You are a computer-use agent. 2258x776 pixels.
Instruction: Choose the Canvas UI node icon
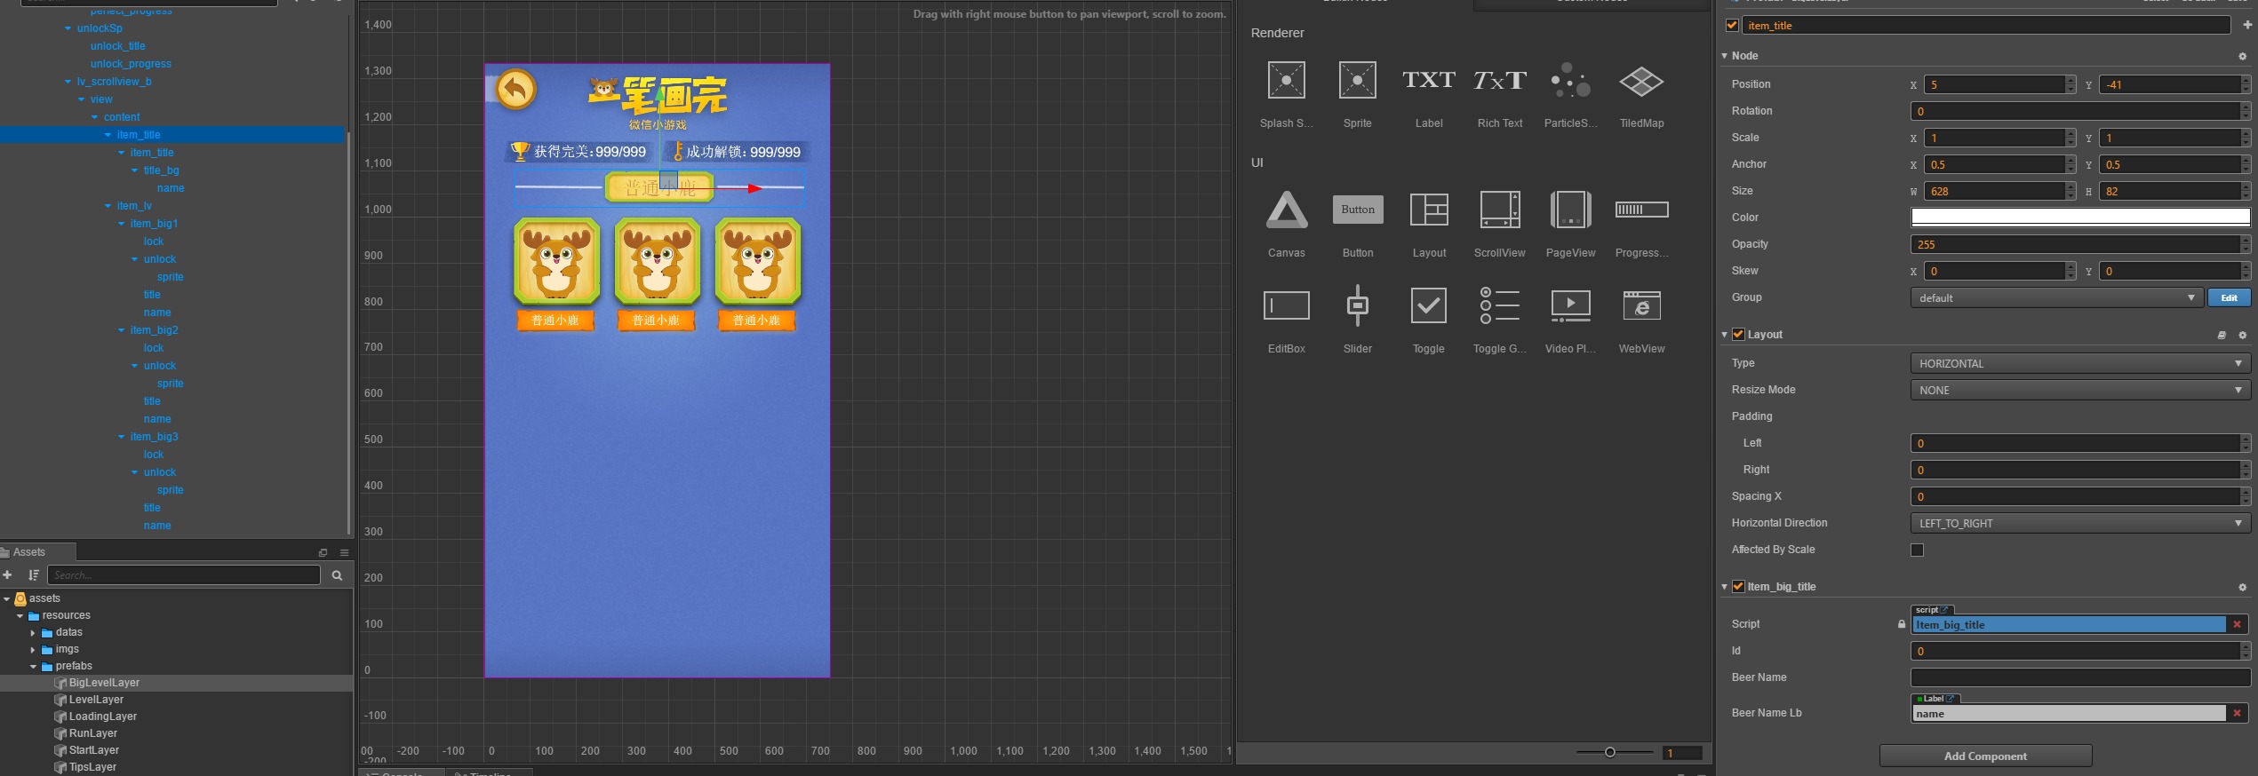coord(1287,210)
